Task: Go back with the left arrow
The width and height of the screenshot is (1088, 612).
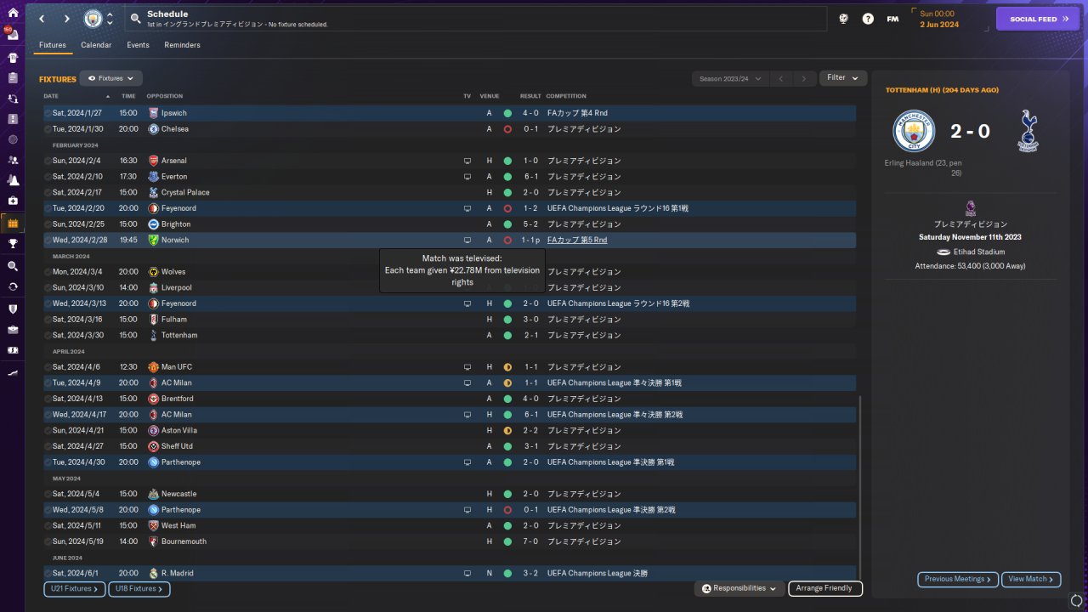Action: pyautogui.click(x=42, y=19)
